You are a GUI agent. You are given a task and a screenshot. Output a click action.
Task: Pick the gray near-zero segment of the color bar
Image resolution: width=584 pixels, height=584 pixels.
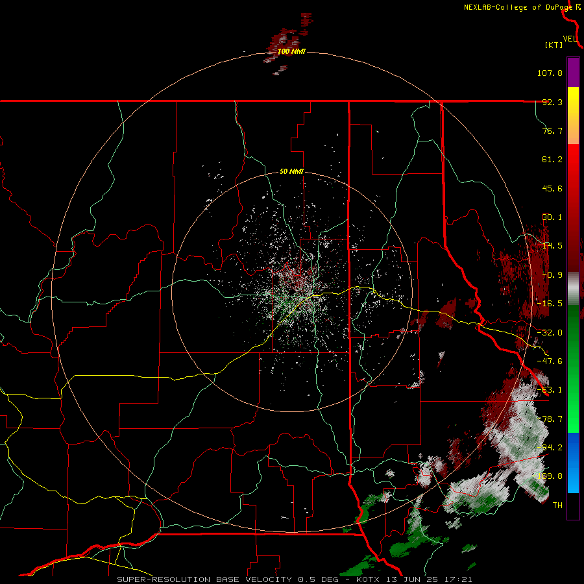(x=573, y=289)
